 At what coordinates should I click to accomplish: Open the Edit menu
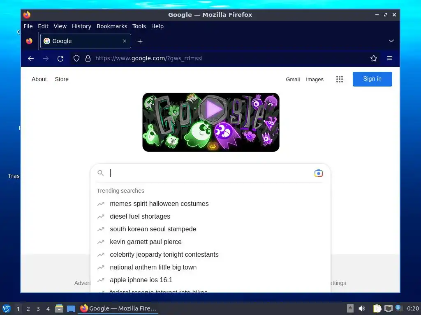43,26
